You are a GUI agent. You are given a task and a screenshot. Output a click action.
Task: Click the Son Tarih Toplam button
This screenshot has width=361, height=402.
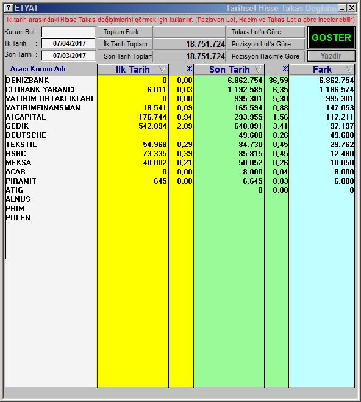point(125,56)
